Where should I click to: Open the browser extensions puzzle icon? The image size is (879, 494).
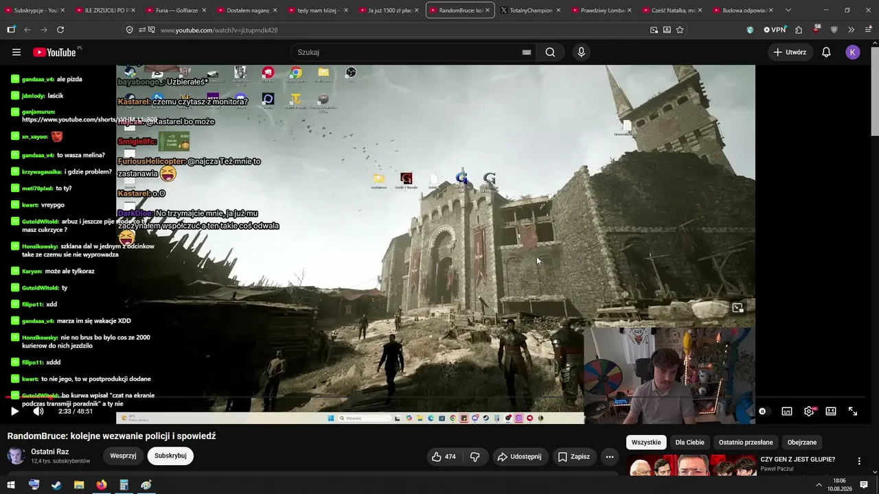(x=799, y=30)
